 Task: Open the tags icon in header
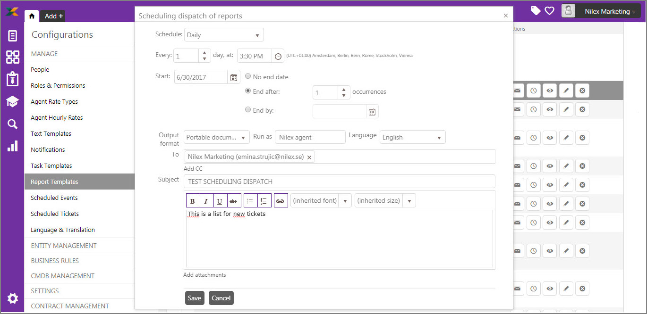536,10
